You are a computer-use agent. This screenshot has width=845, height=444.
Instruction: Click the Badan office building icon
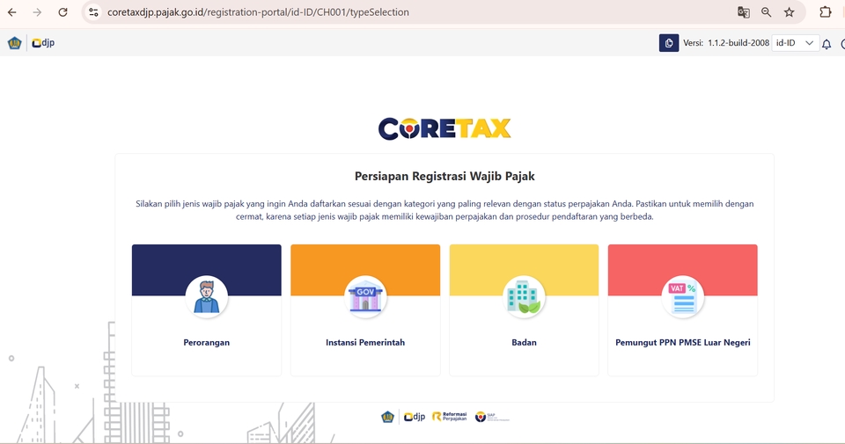[524, 297]
